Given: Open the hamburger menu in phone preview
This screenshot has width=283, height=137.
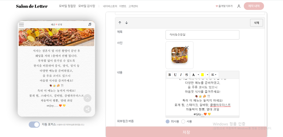Looking at the screenshot, I should tap(22, 25).
